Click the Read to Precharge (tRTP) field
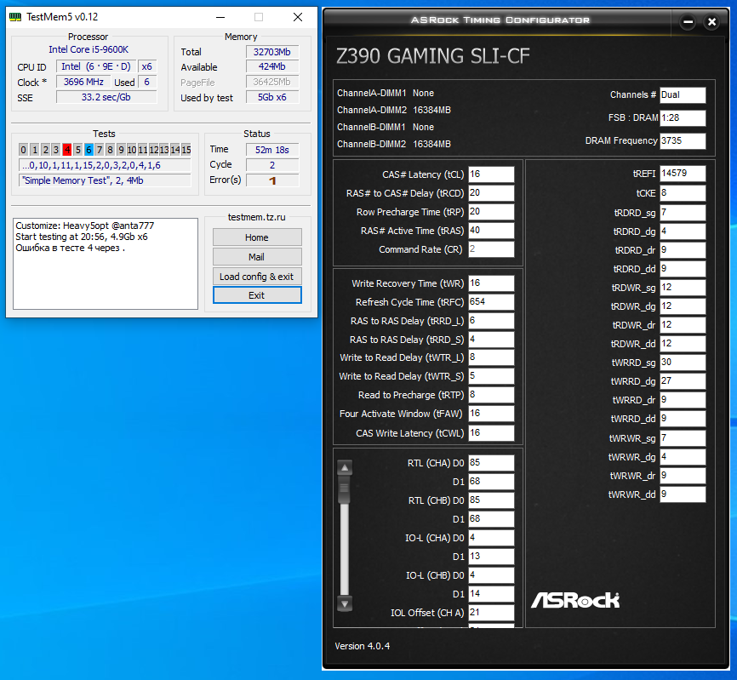The width and height of the screenshot is (737, 680). tap(491, 395)
